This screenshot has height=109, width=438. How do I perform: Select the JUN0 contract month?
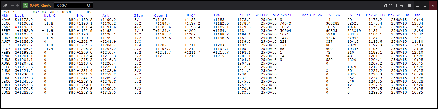6,78
